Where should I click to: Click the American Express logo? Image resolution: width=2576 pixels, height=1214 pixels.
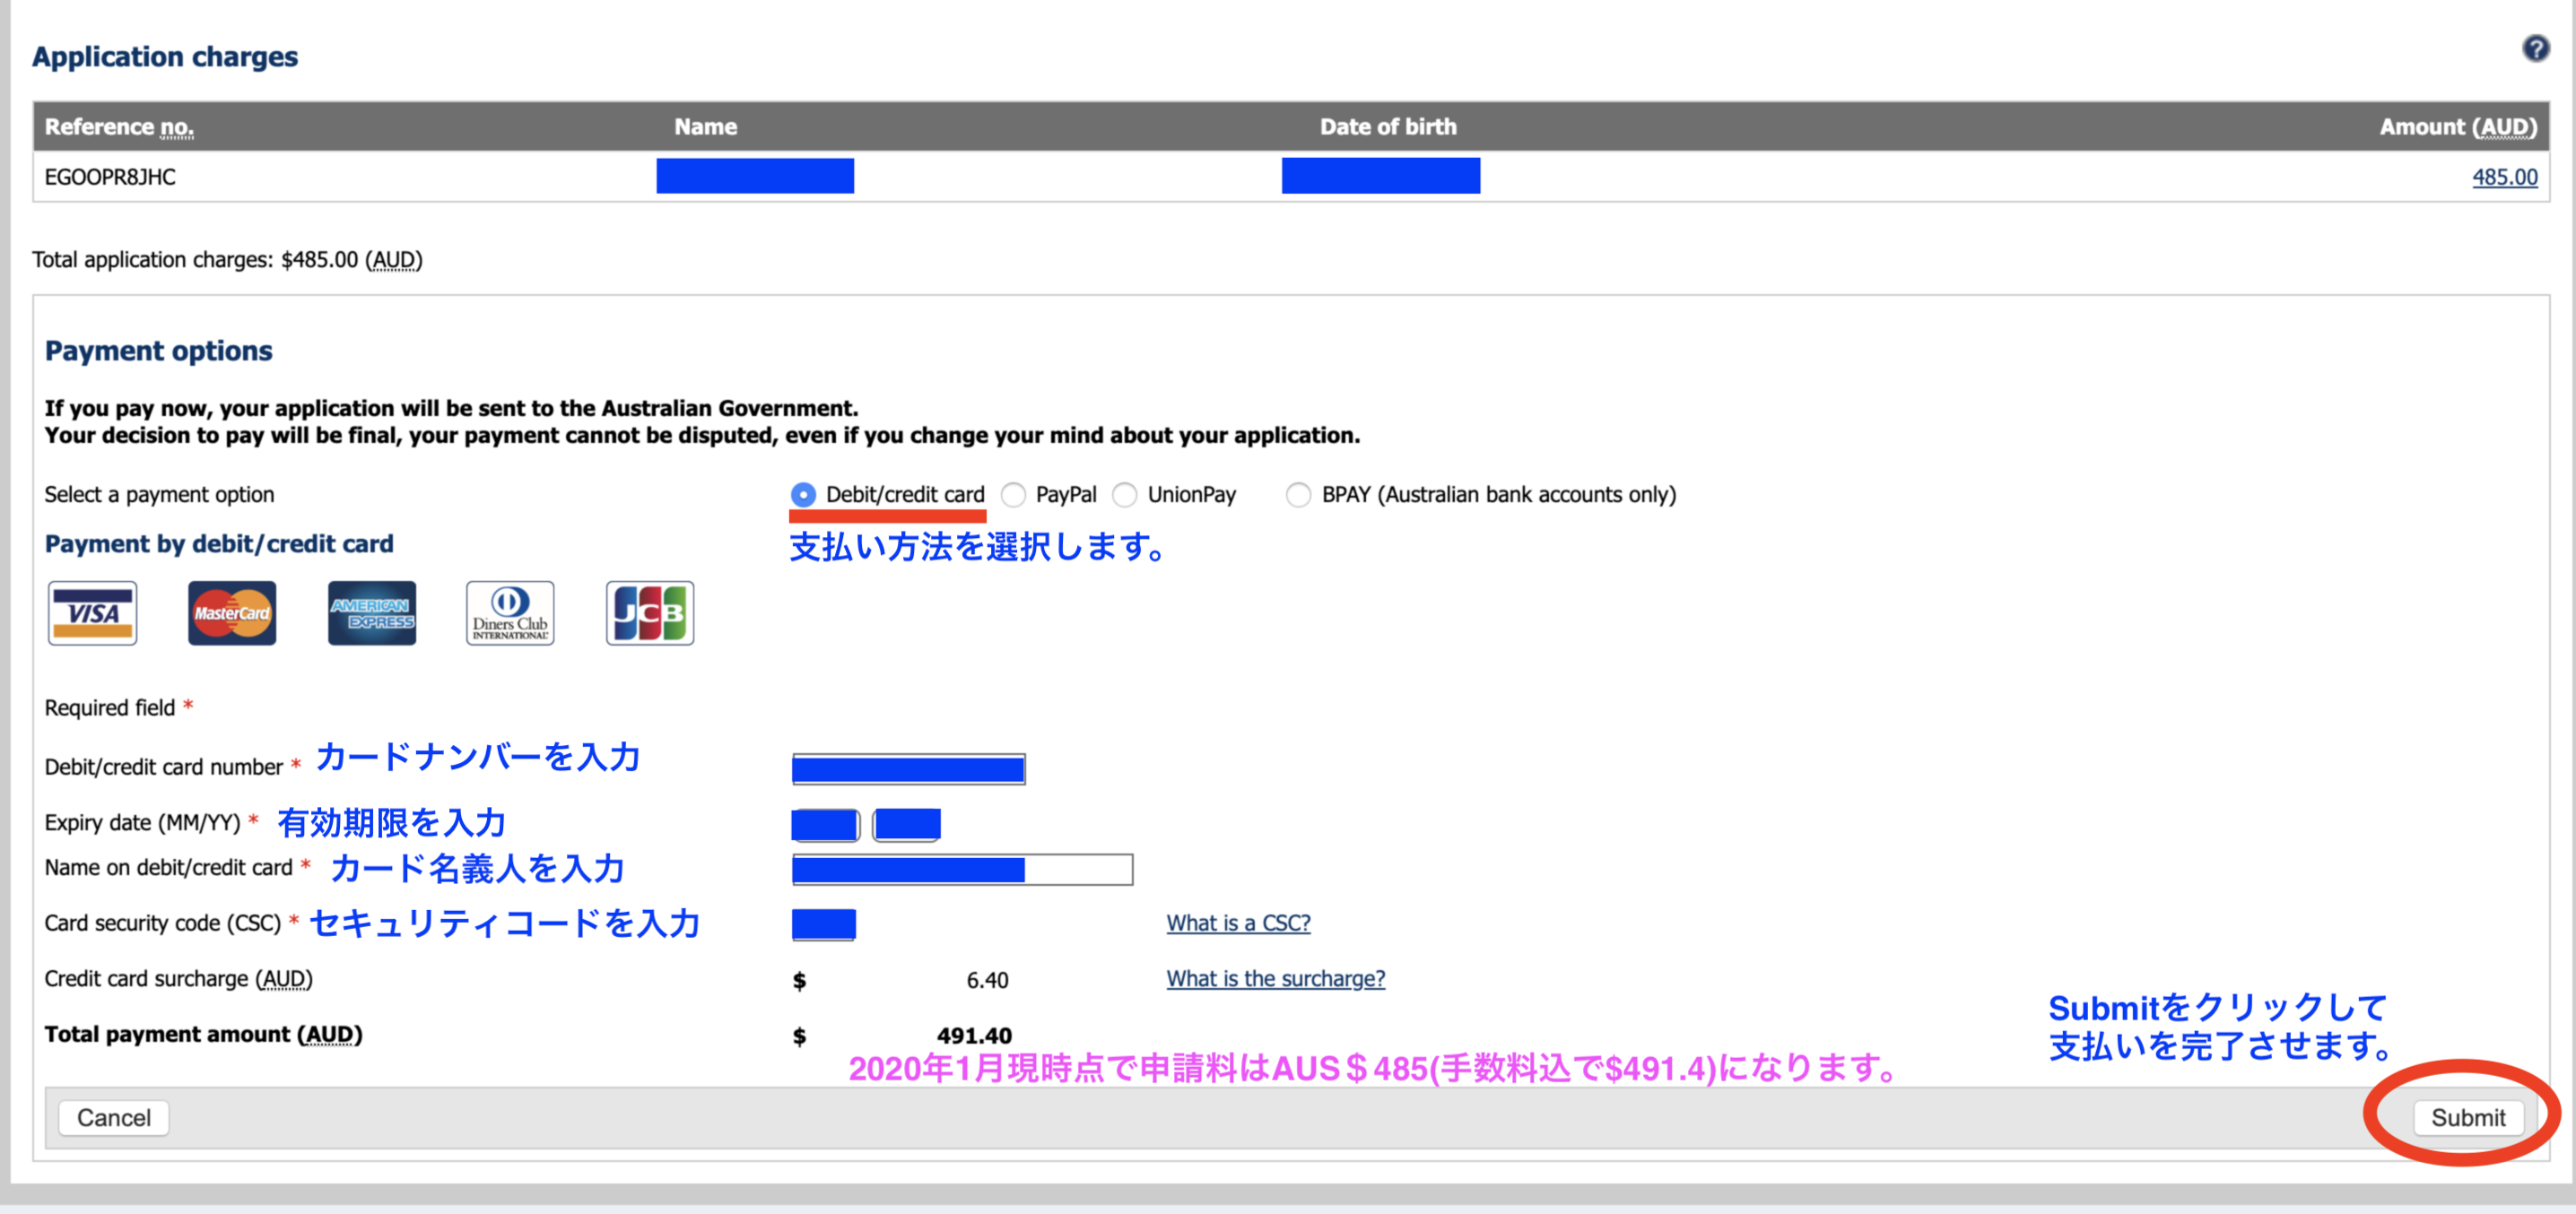click(x=371, y=613)
